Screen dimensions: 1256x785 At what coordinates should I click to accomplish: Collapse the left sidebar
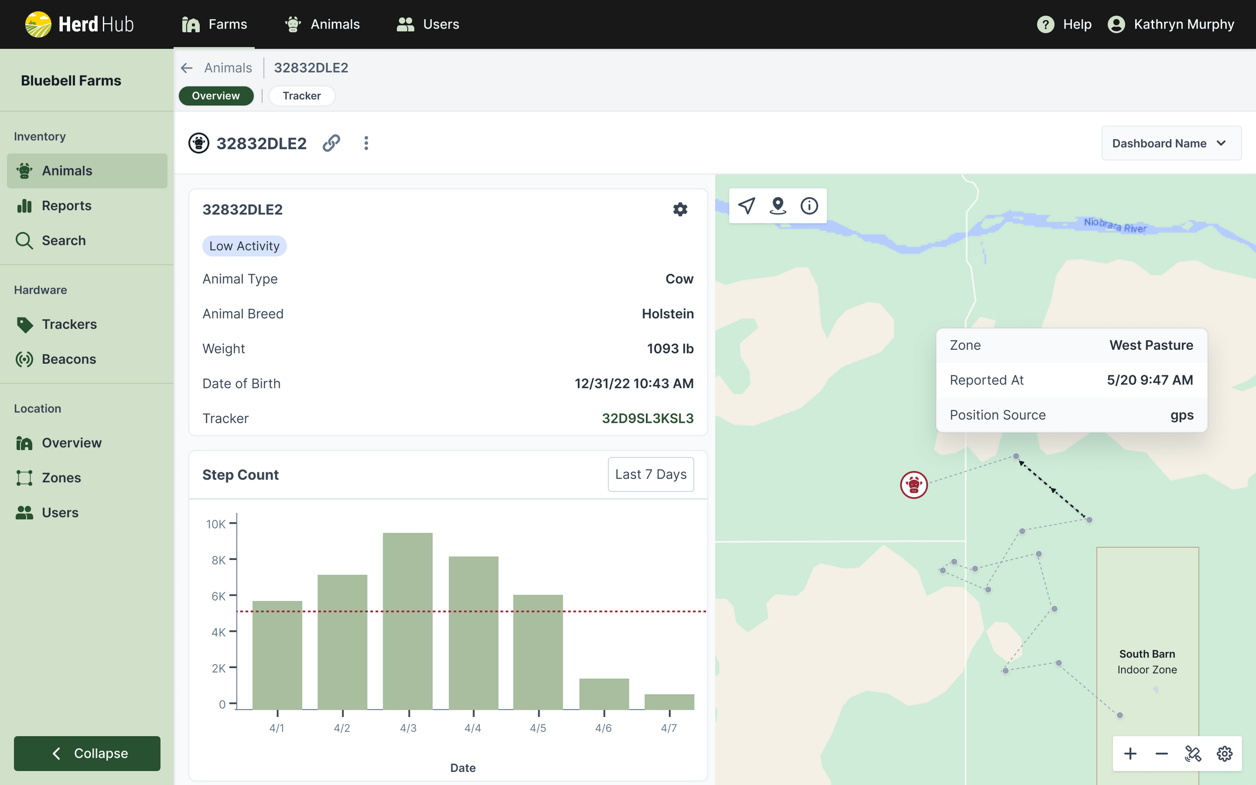pyautogui.click(x=86, y=753)
